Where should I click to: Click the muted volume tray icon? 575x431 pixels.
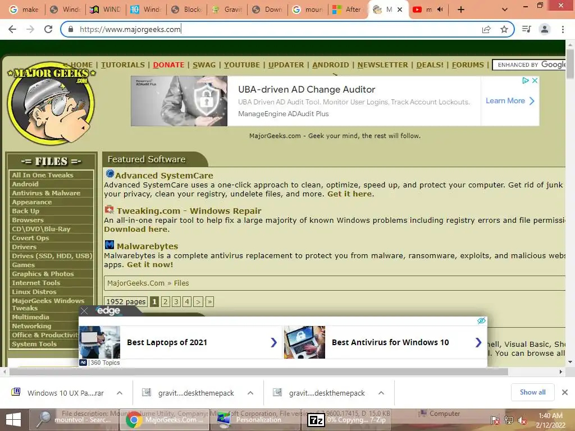[522, 420]
